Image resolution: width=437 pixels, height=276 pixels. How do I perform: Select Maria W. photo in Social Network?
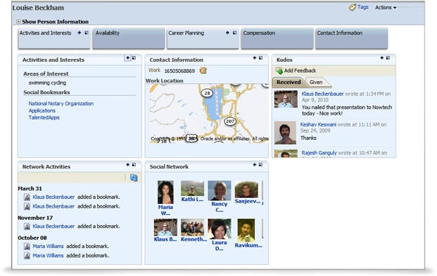(166, 192)
